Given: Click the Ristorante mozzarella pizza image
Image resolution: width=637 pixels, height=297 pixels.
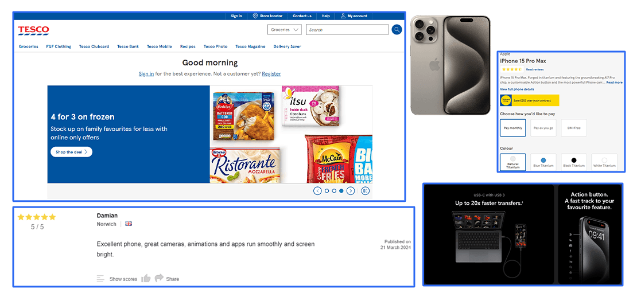Looking at the screenshot, I should click(x=245, y=165).
